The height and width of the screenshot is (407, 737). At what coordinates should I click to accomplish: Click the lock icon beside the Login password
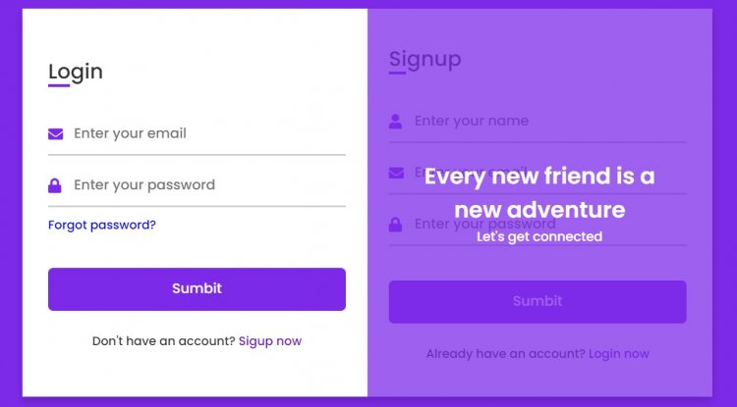(55, 185)
